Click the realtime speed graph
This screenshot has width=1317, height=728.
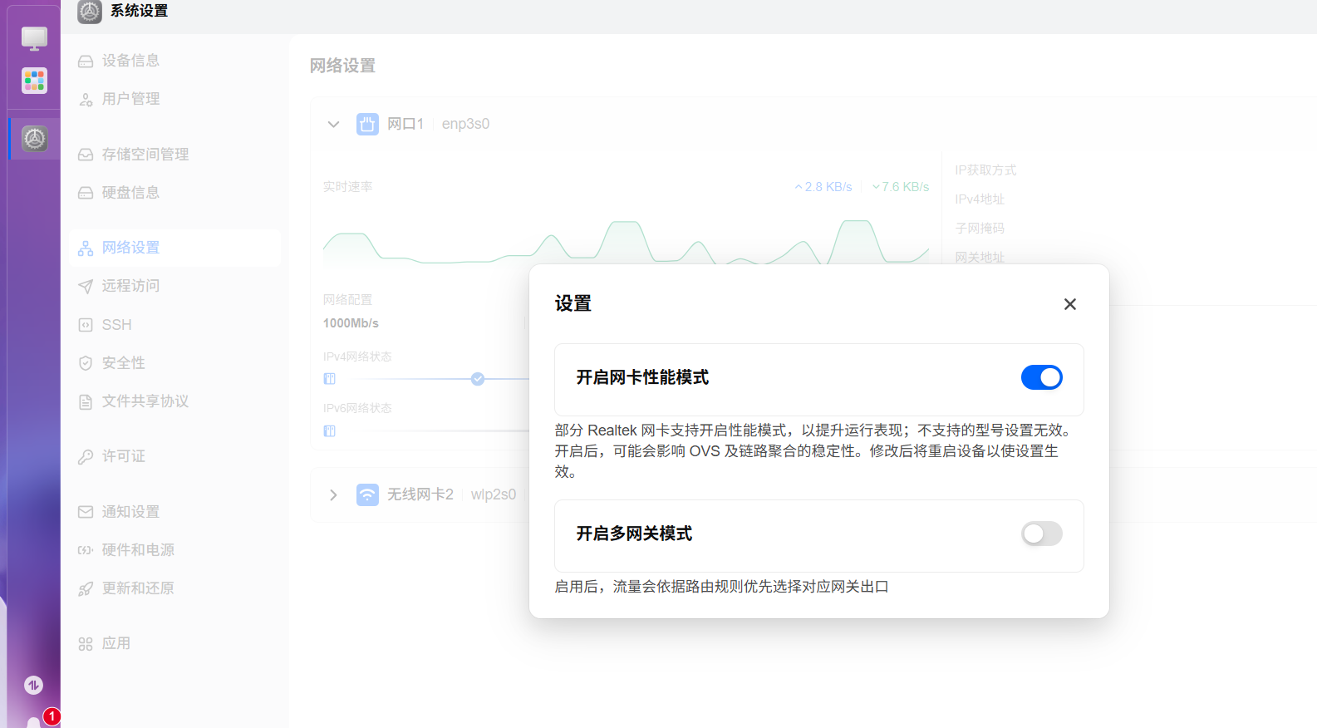tap(626, 241)
